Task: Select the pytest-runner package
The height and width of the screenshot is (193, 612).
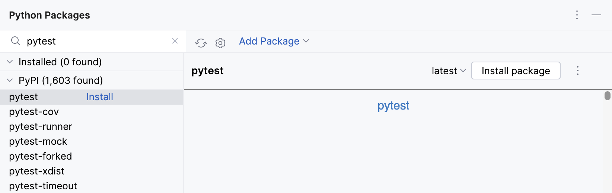Action: (x=41, y=127)
